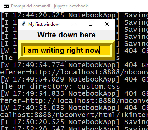The image size is (148, 130).
Task: Click the 'Prompt dei comandi - jupyter notebook' title
Action: [x=49, y=6]
